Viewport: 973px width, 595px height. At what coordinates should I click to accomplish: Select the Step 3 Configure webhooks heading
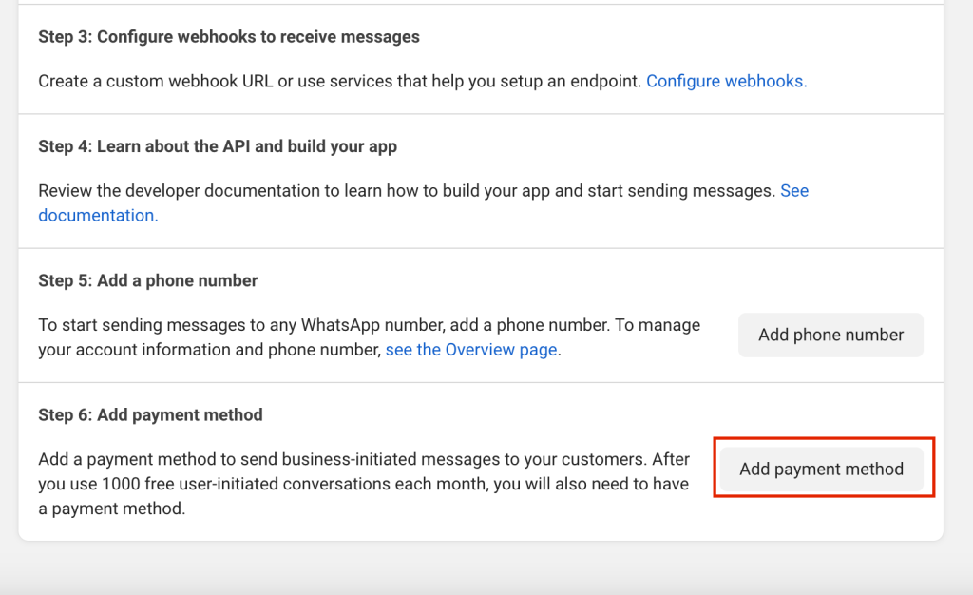(x=228, y=37)
